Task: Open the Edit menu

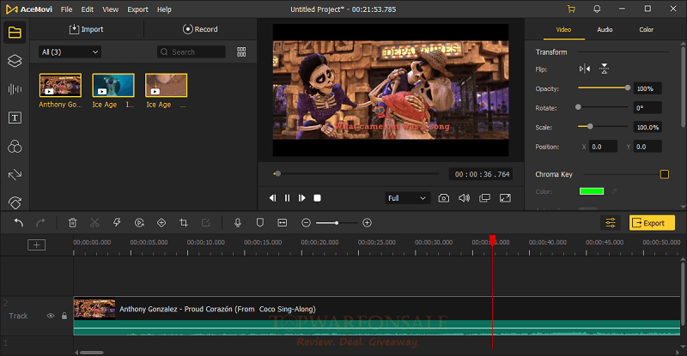Action: pos(88,9)
